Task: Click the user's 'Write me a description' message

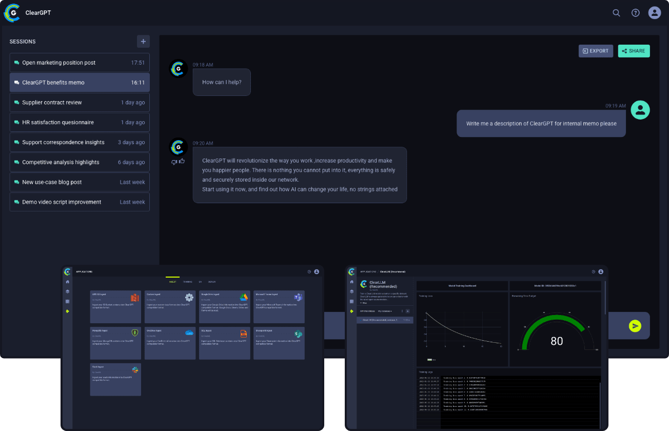Action: click(541, 123)
